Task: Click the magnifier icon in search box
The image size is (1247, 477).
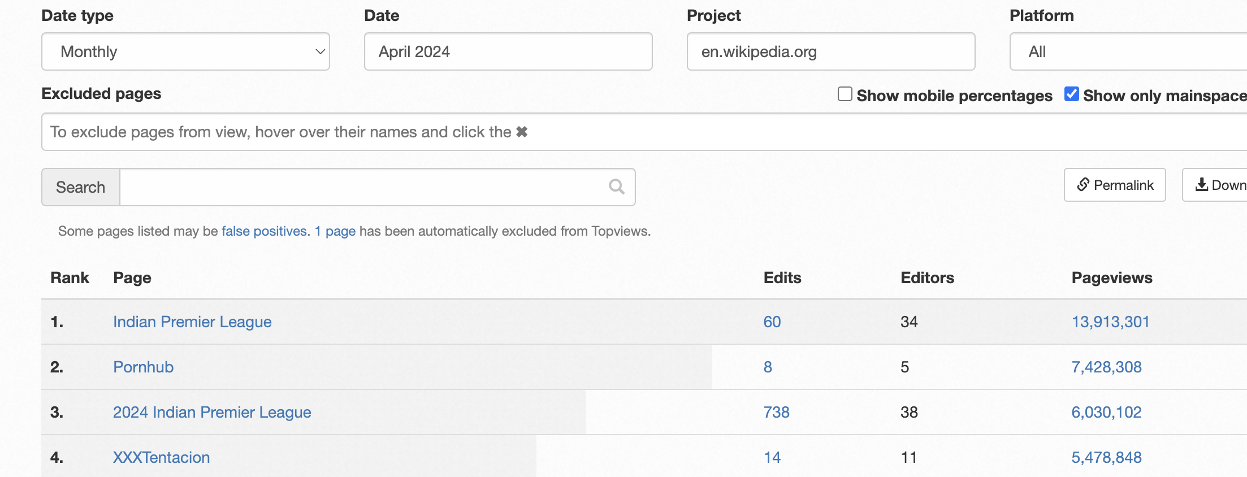Action: coord(617,187)
